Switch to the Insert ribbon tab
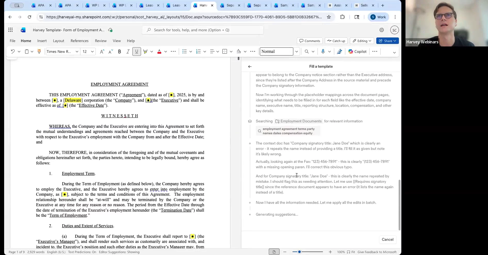Viewport: 488px width, 255px height. click(42, 41)
